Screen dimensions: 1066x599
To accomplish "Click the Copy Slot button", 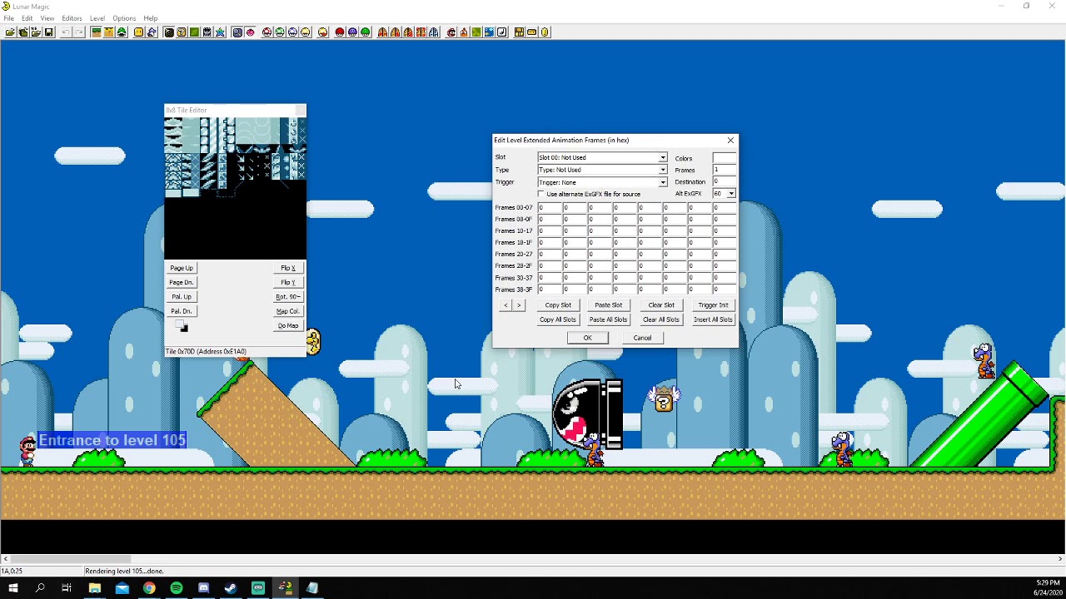I will [558, 305].
